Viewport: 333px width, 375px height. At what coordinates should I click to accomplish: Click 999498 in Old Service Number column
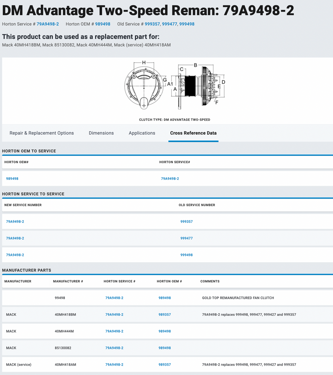coord(187,255)
